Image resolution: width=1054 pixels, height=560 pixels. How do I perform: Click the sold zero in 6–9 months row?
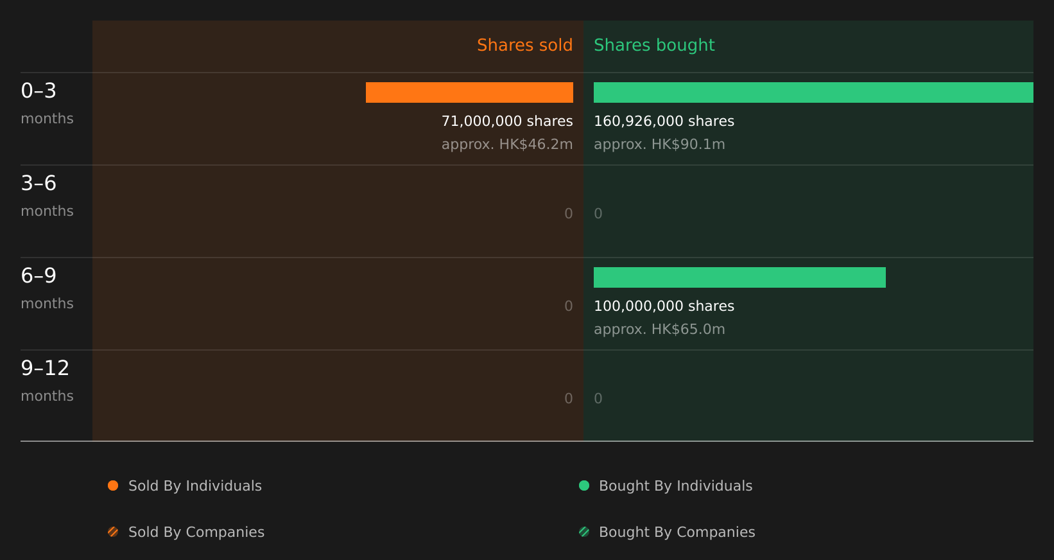pos(569,306)
